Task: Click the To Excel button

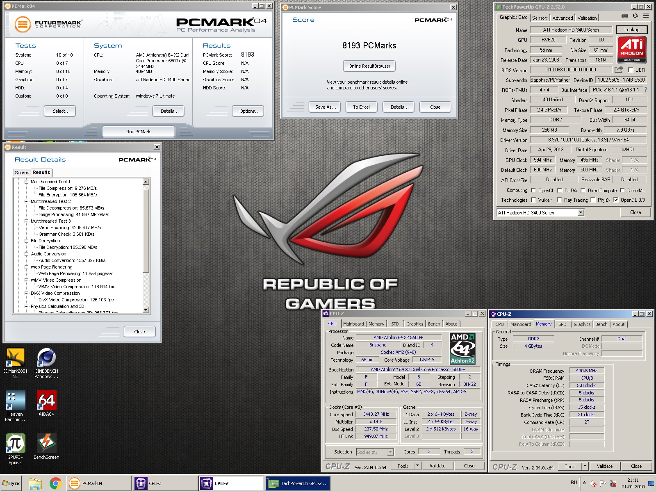Action: [x=361, y=107]
